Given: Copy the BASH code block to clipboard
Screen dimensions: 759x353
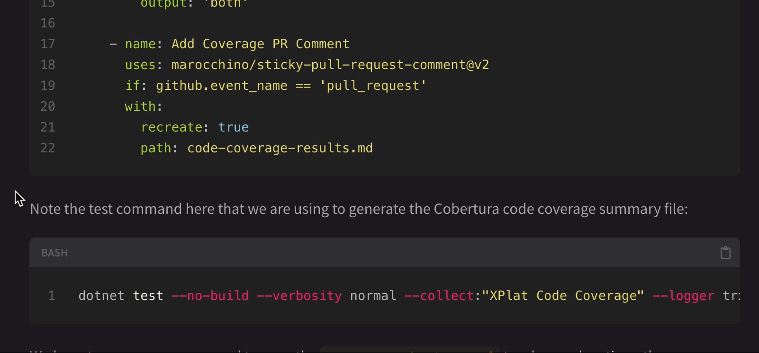Looking at the screenshot, I should [x=725, y=253].
